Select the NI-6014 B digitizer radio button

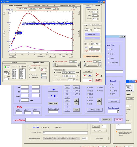tap(42, 128)
